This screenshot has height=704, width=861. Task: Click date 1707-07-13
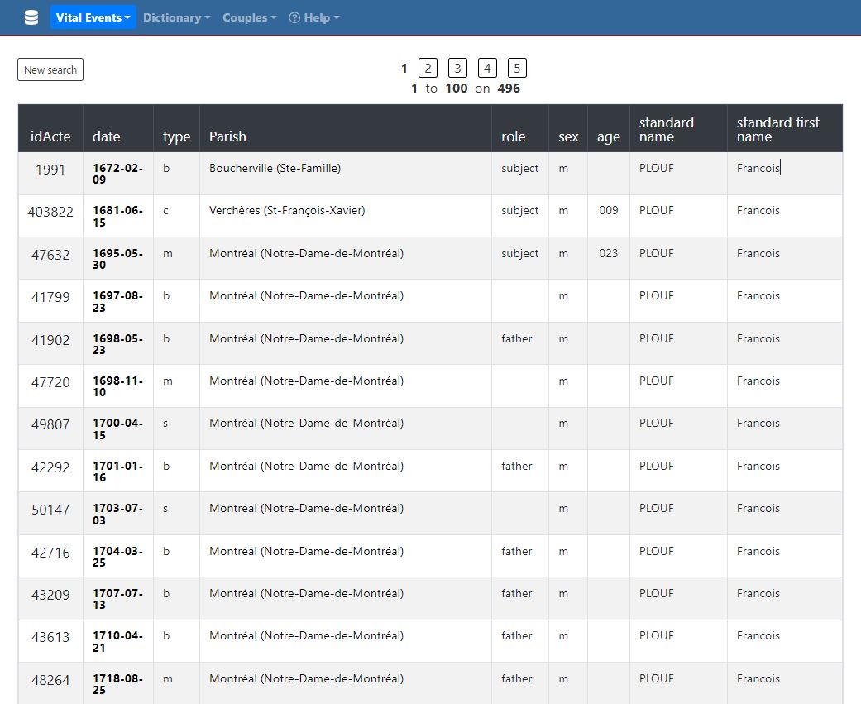click(x=117, y=599)
